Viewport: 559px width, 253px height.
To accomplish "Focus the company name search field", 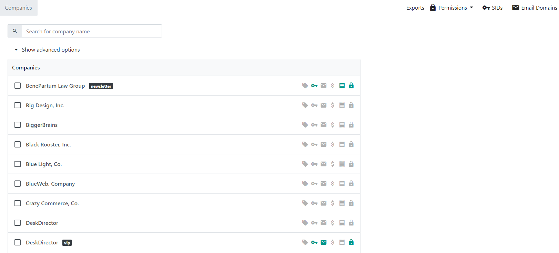I will tap(92, 31).
